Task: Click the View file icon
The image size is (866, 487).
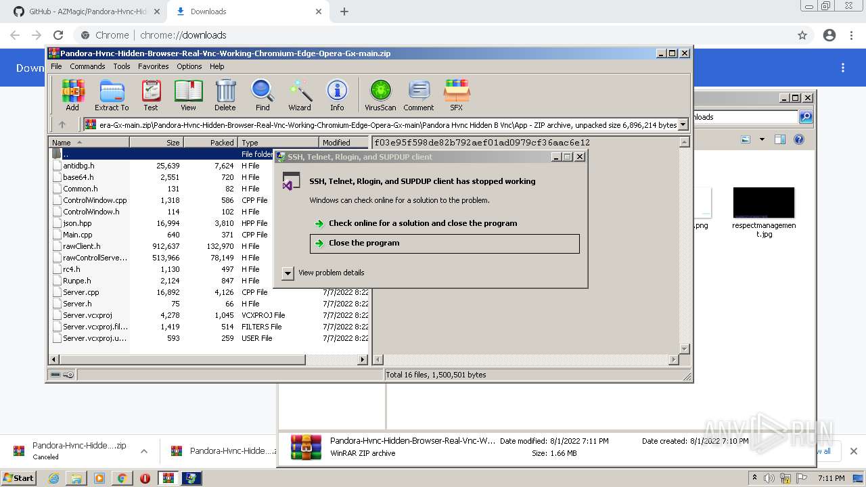Action: click(188, 95)
